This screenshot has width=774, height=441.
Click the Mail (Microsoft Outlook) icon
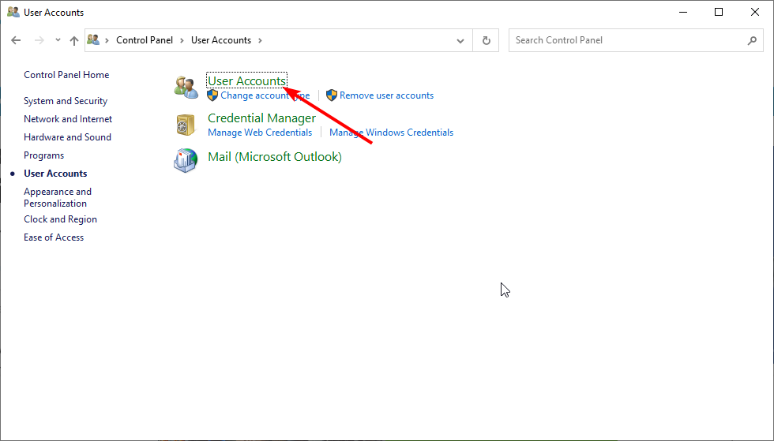[x=186, y=160]
